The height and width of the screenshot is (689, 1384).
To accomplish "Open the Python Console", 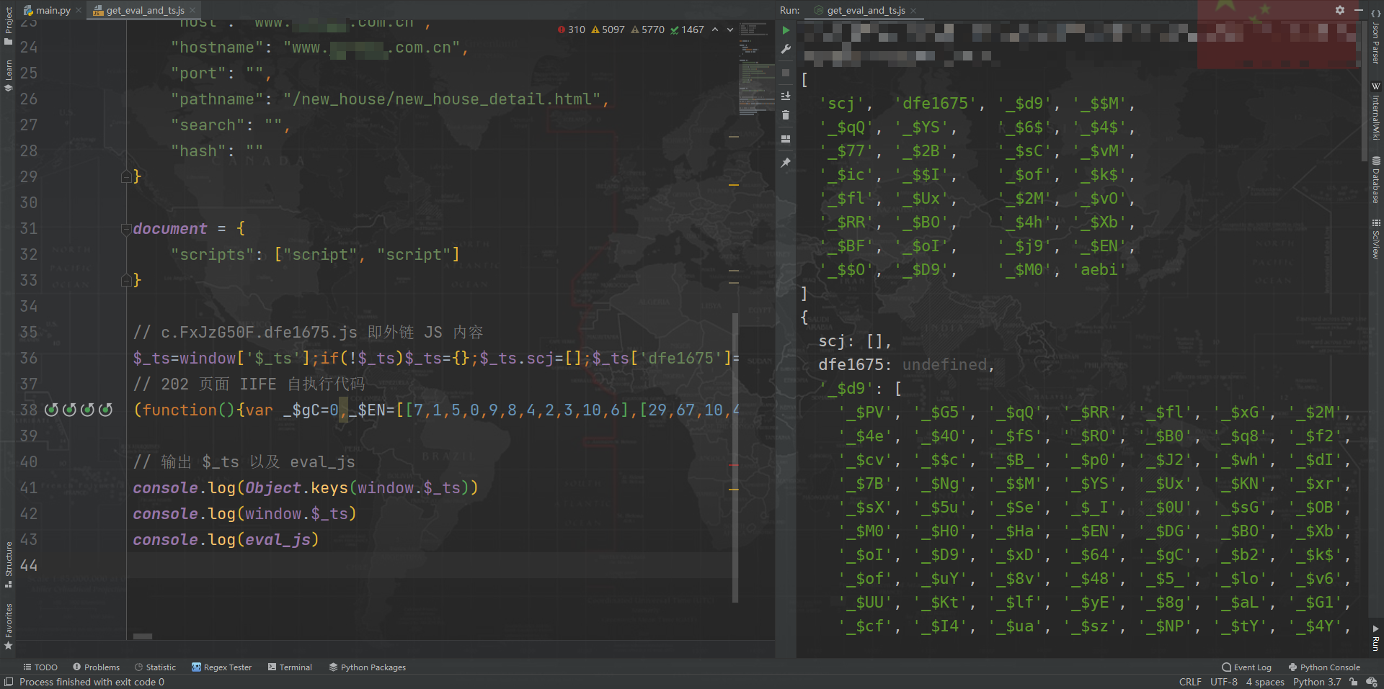I will pos(1324,667).
